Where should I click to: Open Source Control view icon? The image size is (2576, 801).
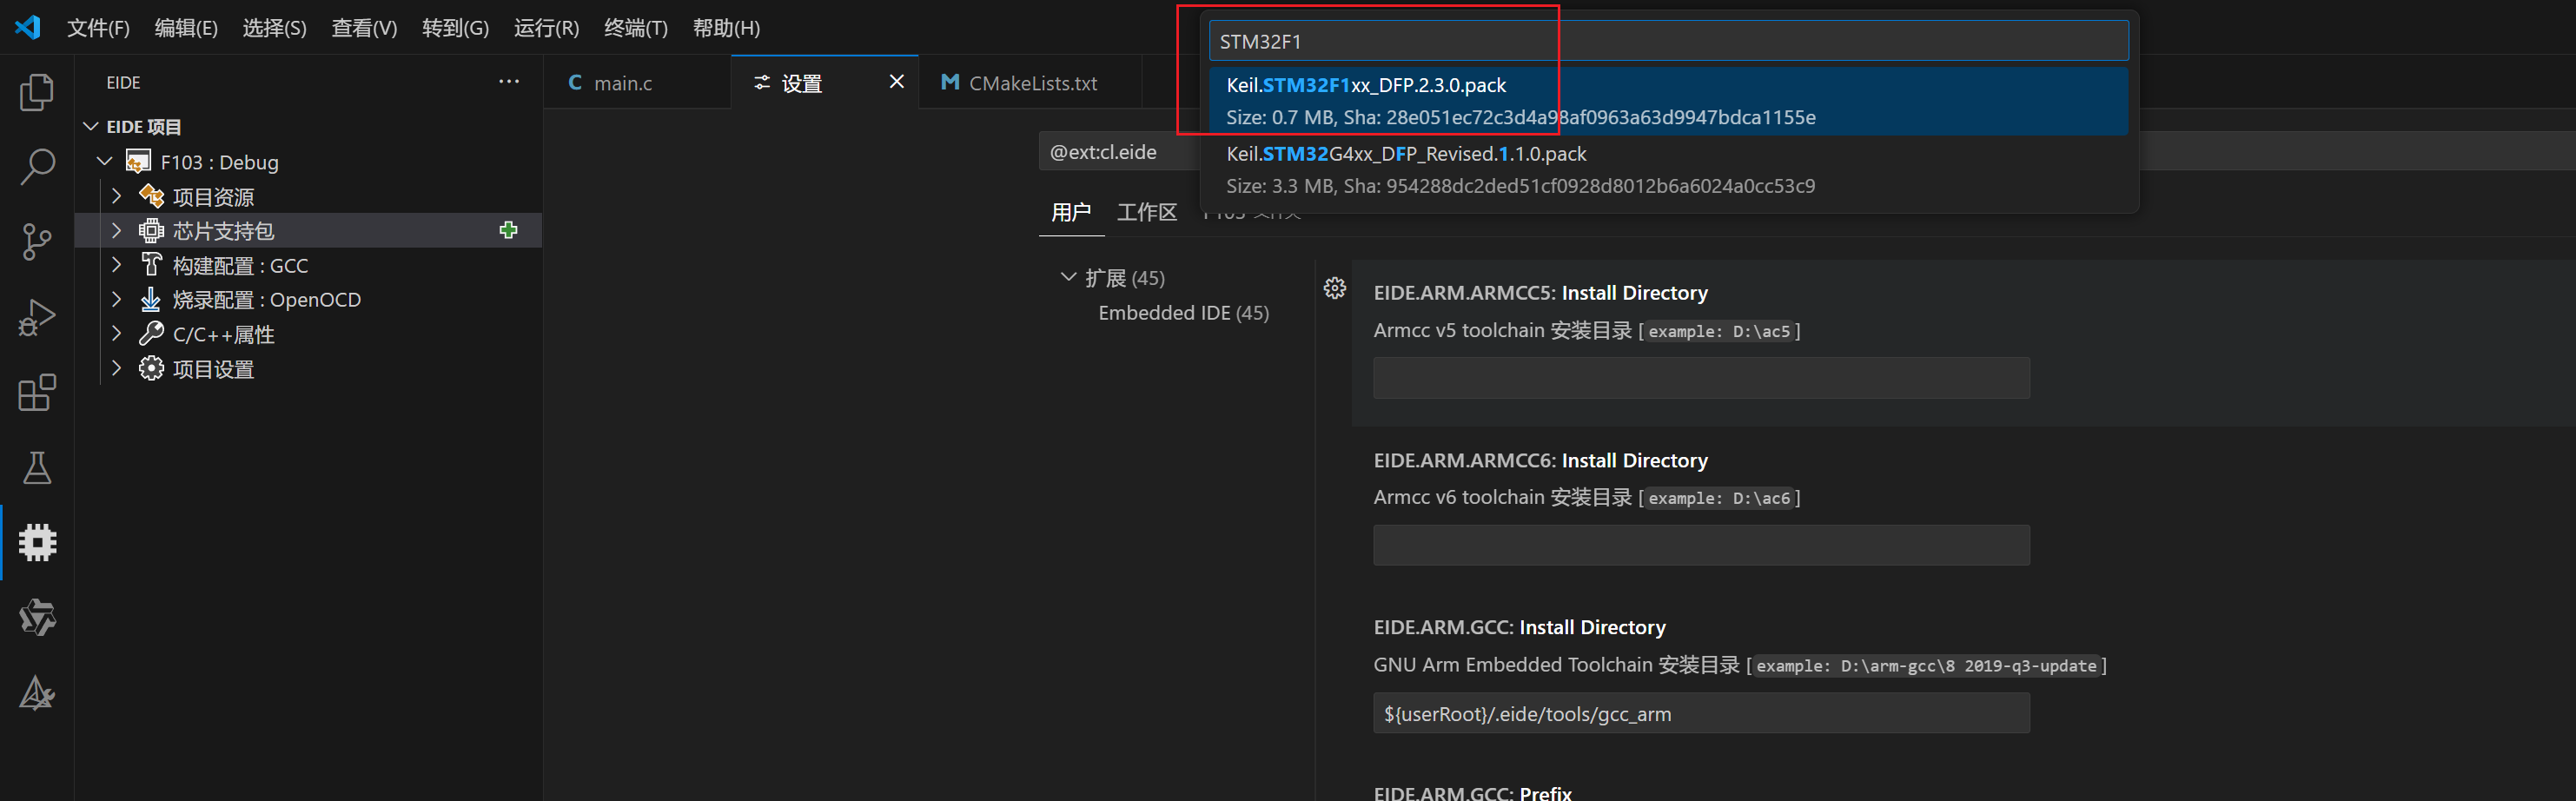(37, 242)
